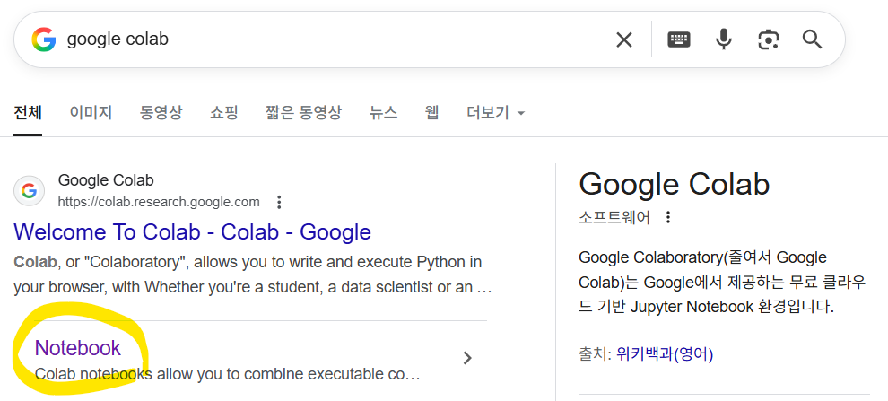This screenshot has height=401, width=888.
Task: Search by image with Lens icon
Action: pyautogui.click(x=768, y=39)
